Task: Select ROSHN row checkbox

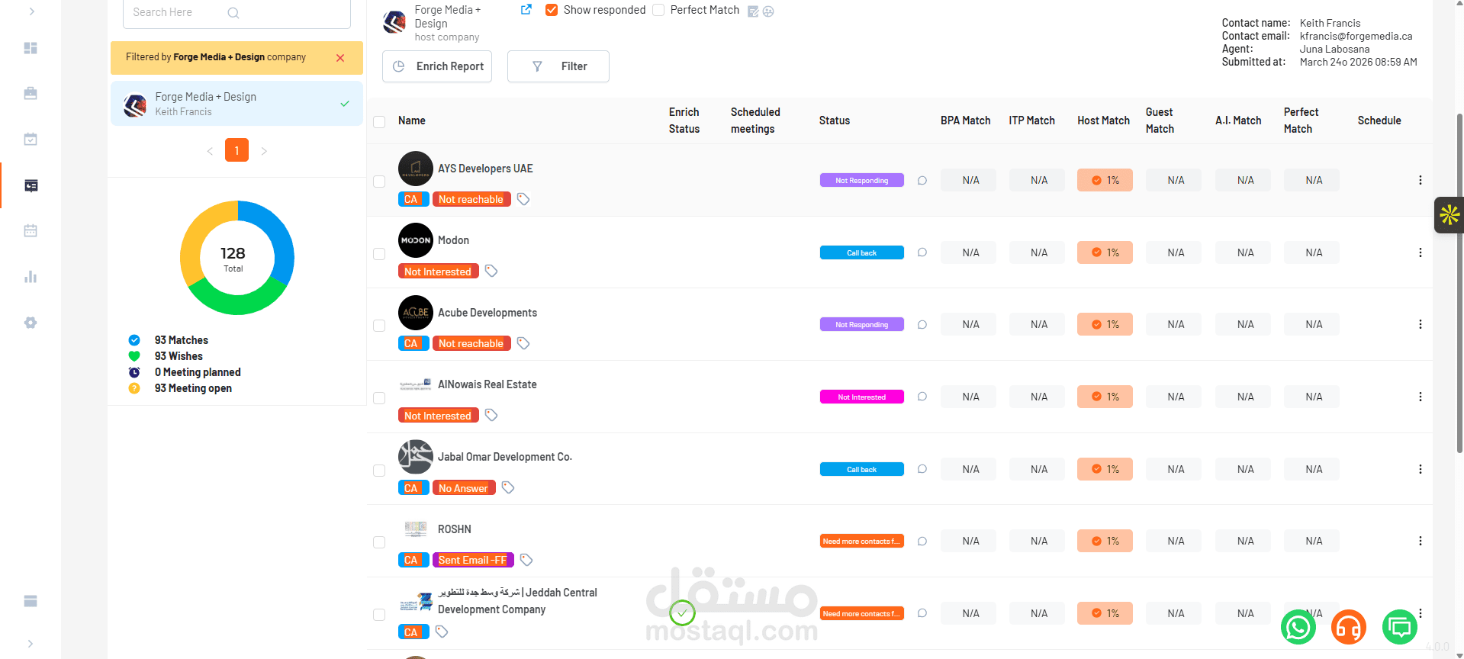Action: (379, 542)
